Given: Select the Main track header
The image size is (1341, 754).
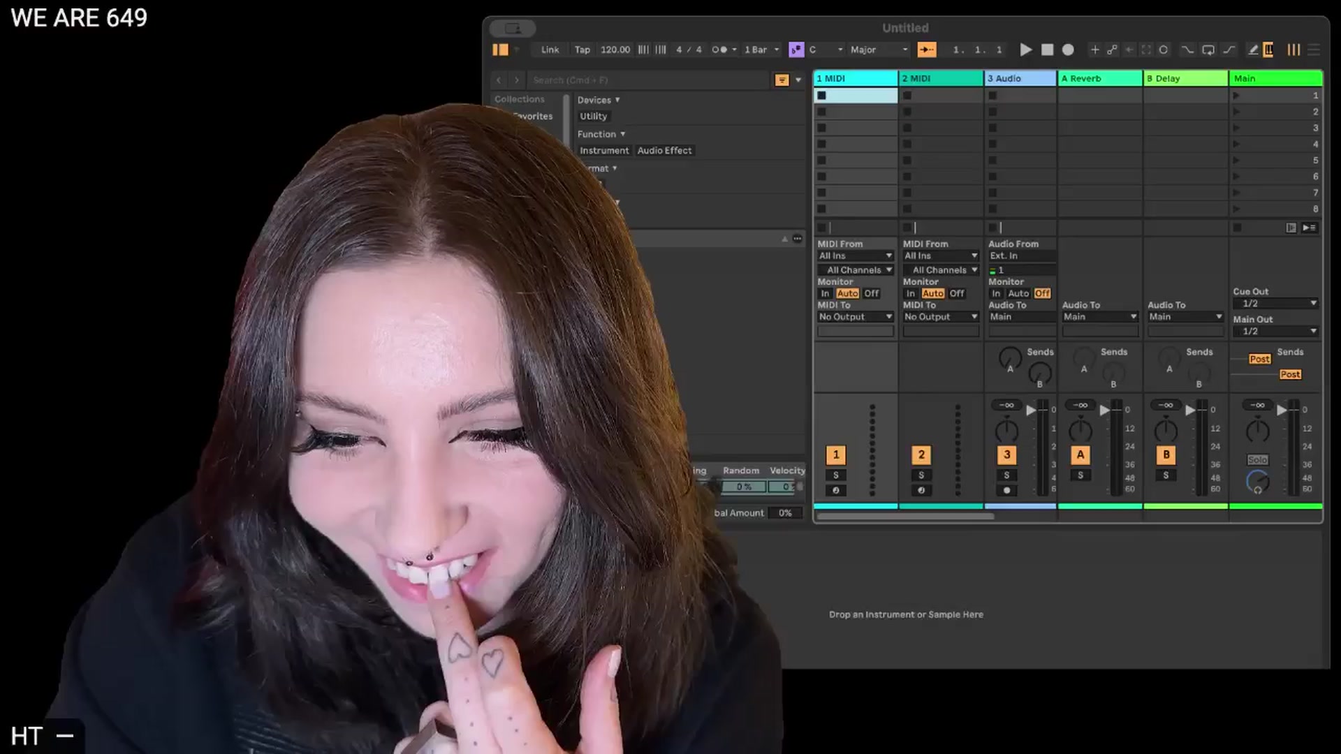Looking at the screenshot, I should point(1275,78).
